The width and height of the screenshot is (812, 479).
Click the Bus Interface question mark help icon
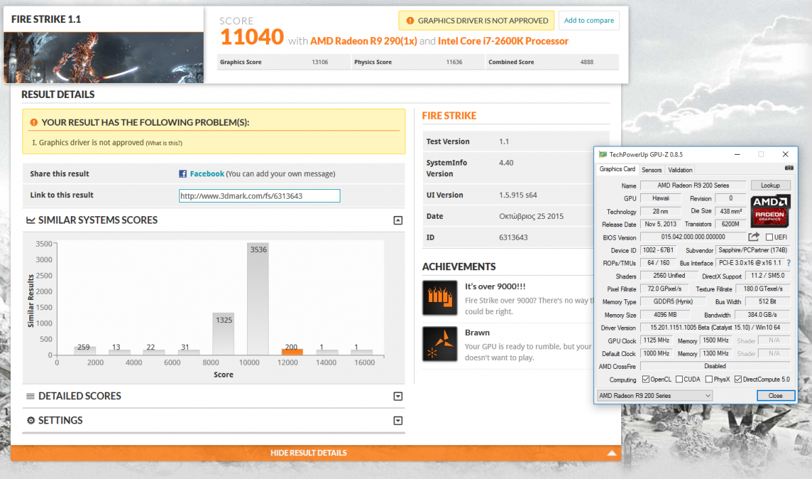point(788,263)
